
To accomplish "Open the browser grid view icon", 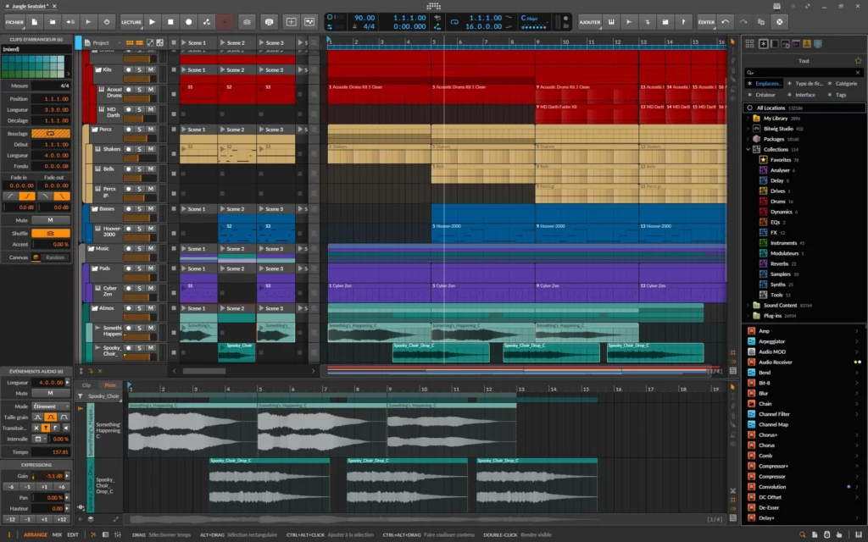I will [x=749, y=44].
